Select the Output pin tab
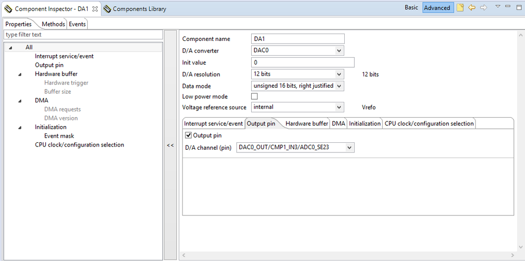525x261 pixels. coord(261,123)
